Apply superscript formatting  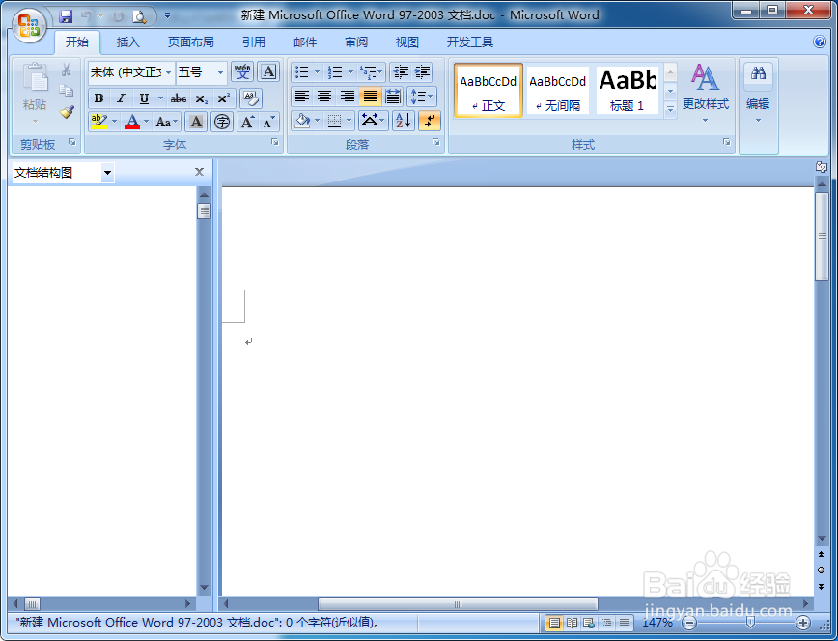tap(223, 98)
